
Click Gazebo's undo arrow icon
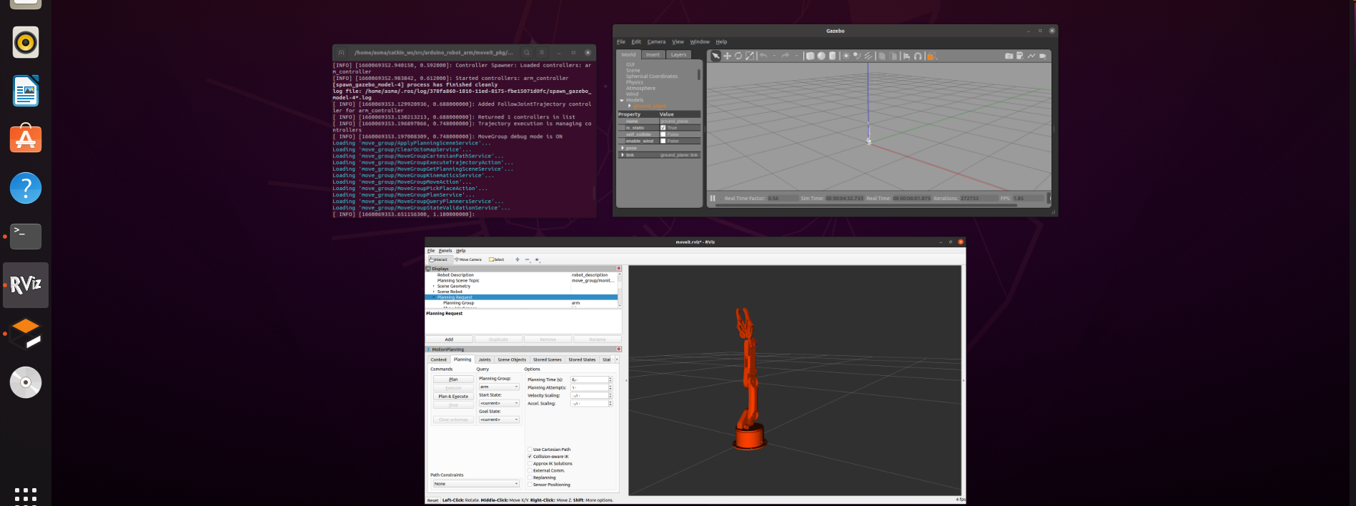tap(763, 56)
